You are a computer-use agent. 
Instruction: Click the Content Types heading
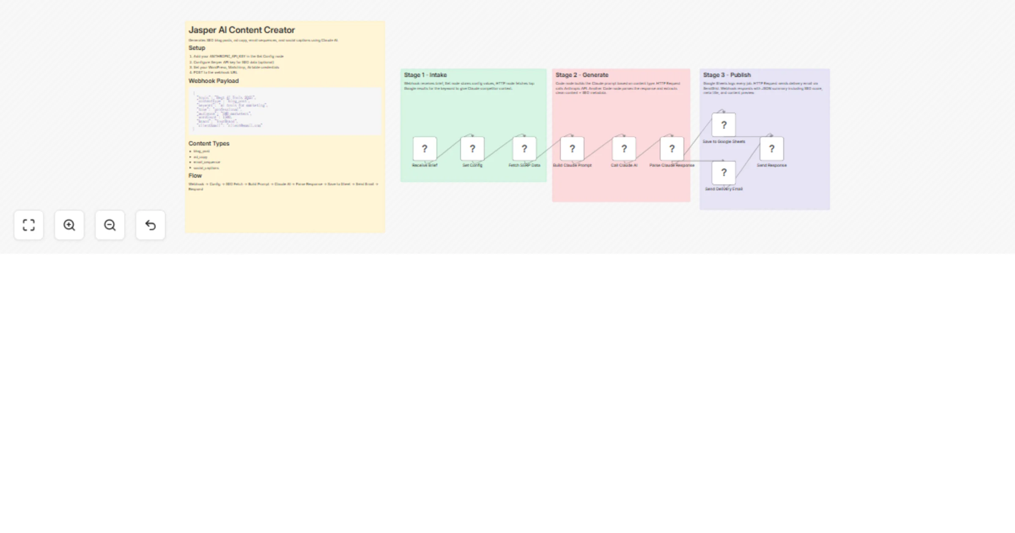[x=209, y=143]
